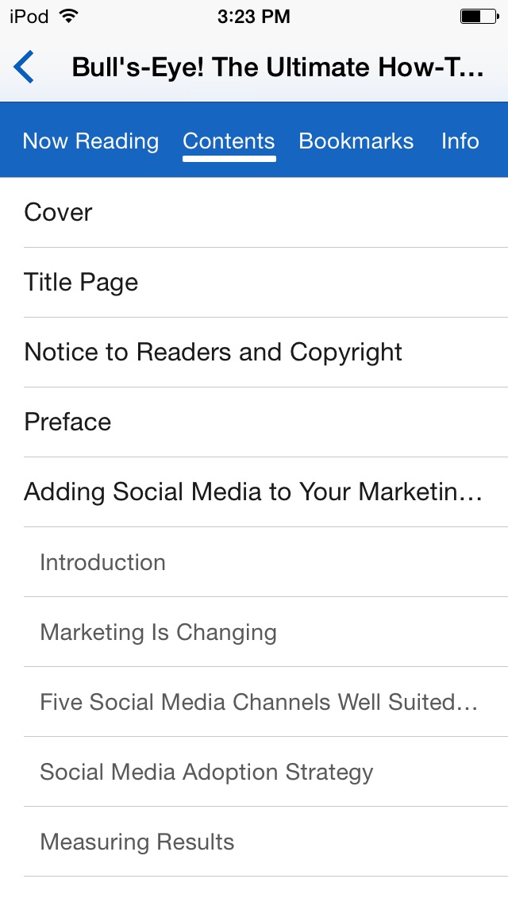Select the Contents tab
Screen dimensions: 508x902
(229, 141)
